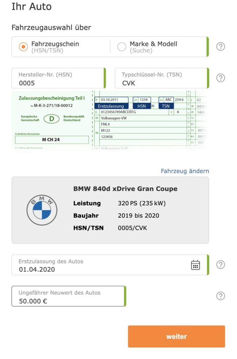Click the Baujahr value 2019 bis 2020

[138, 216]
